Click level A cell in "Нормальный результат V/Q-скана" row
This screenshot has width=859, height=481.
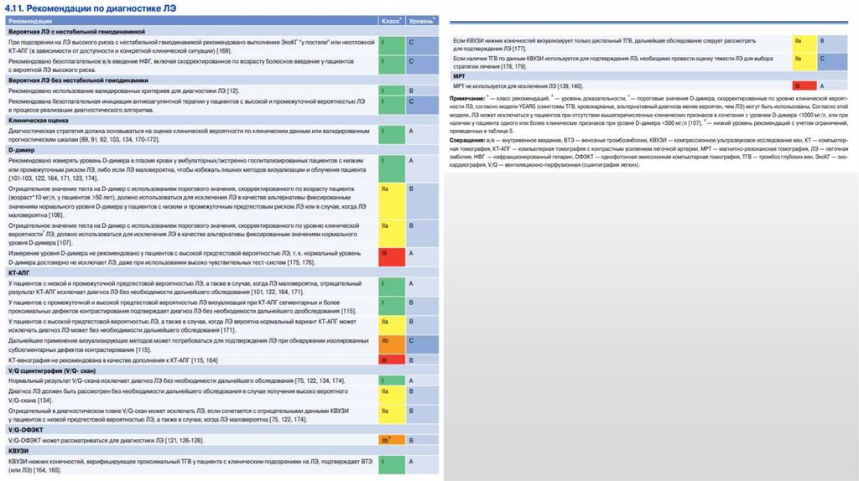[x=423, y=380]
